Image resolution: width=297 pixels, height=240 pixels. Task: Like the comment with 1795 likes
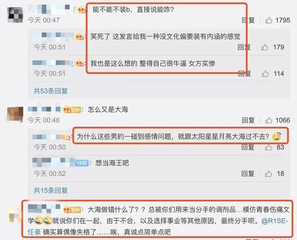tap(269, 20)
